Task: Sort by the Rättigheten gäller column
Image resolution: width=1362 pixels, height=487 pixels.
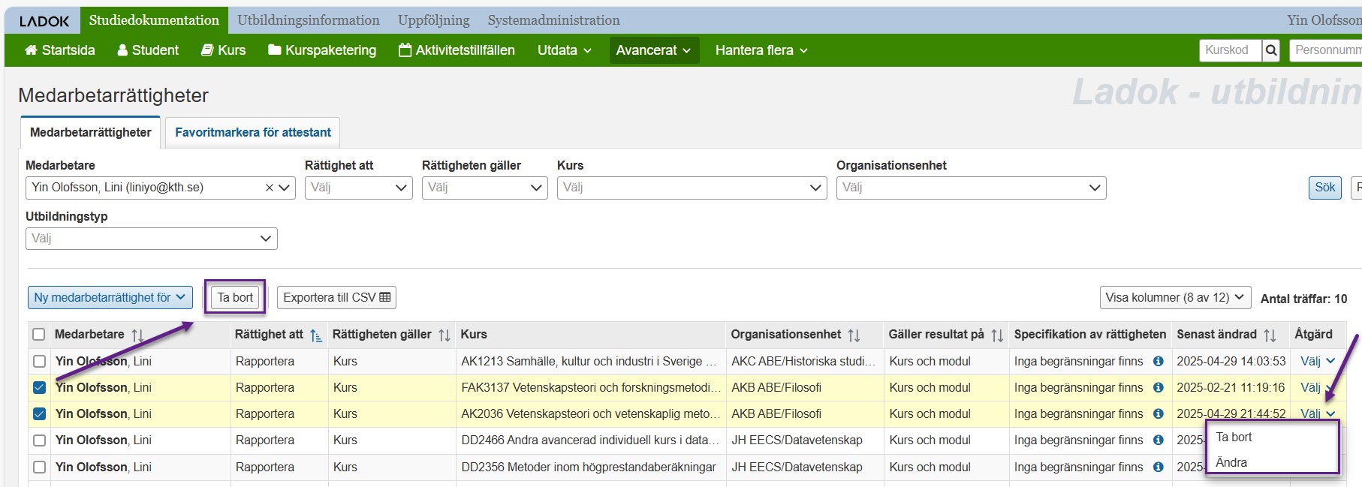Action: coord(444,335)
